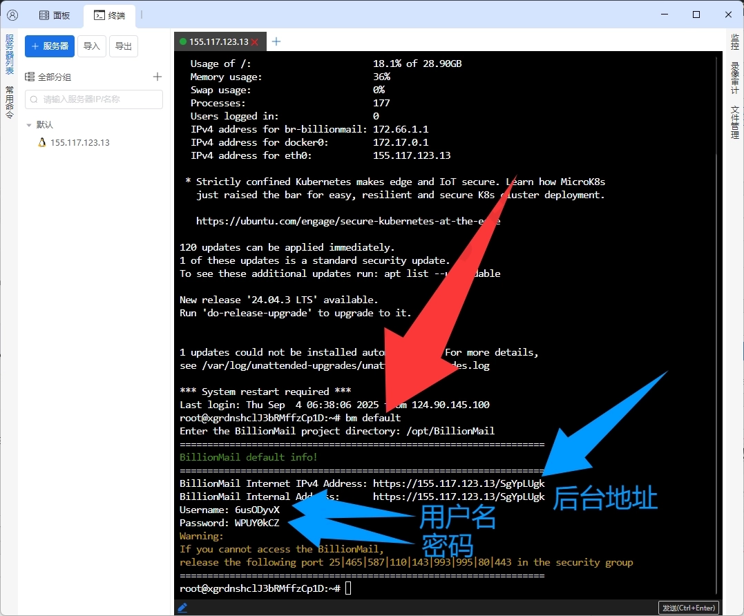Open the 录像审计 side panel
The height and width of the screenshot is (616, 744).
click(734, 78)
